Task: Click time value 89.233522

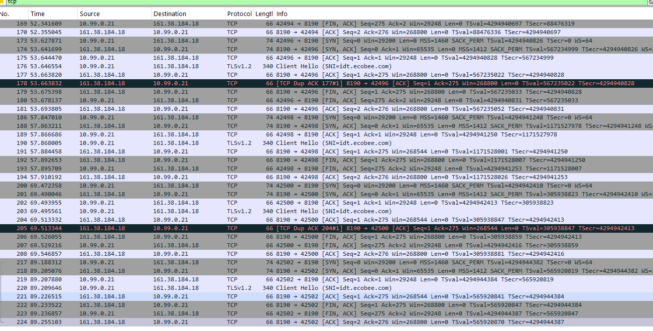Action: 46,305
